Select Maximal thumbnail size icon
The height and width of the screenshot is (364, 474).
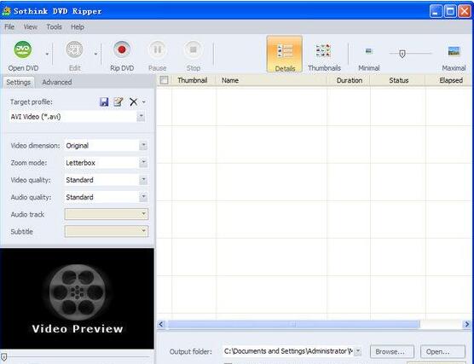[x=454, y=51]
